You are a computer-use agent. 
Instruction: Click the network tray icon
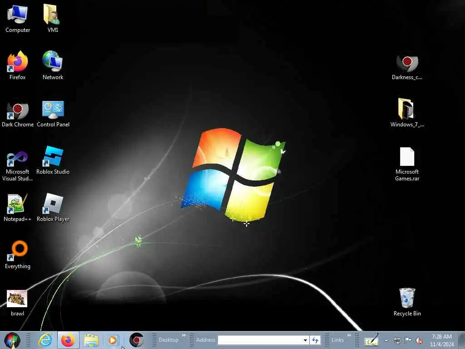tap(397, 340)
